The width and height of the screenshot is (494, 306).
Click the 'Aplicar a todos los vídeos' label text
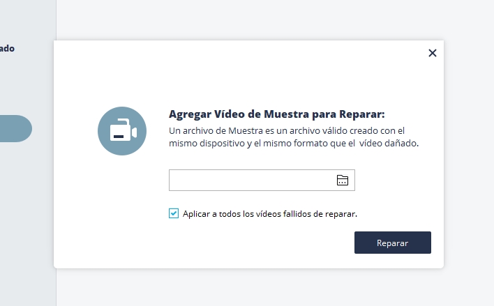pyautogui.click(x=269, y=214)
